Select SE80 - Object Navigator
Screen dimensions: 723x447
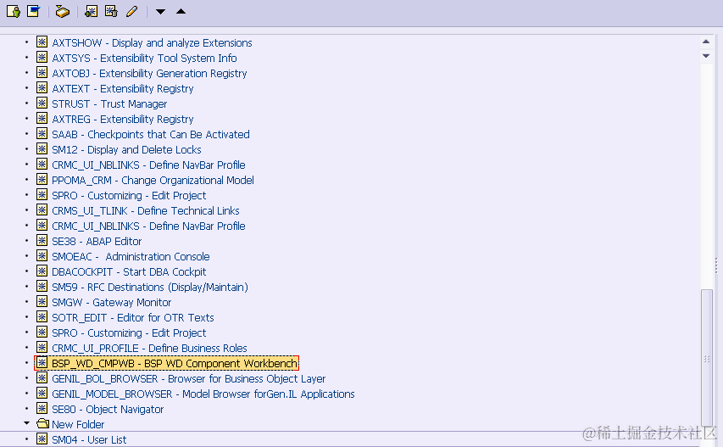(x=108, y=409)
